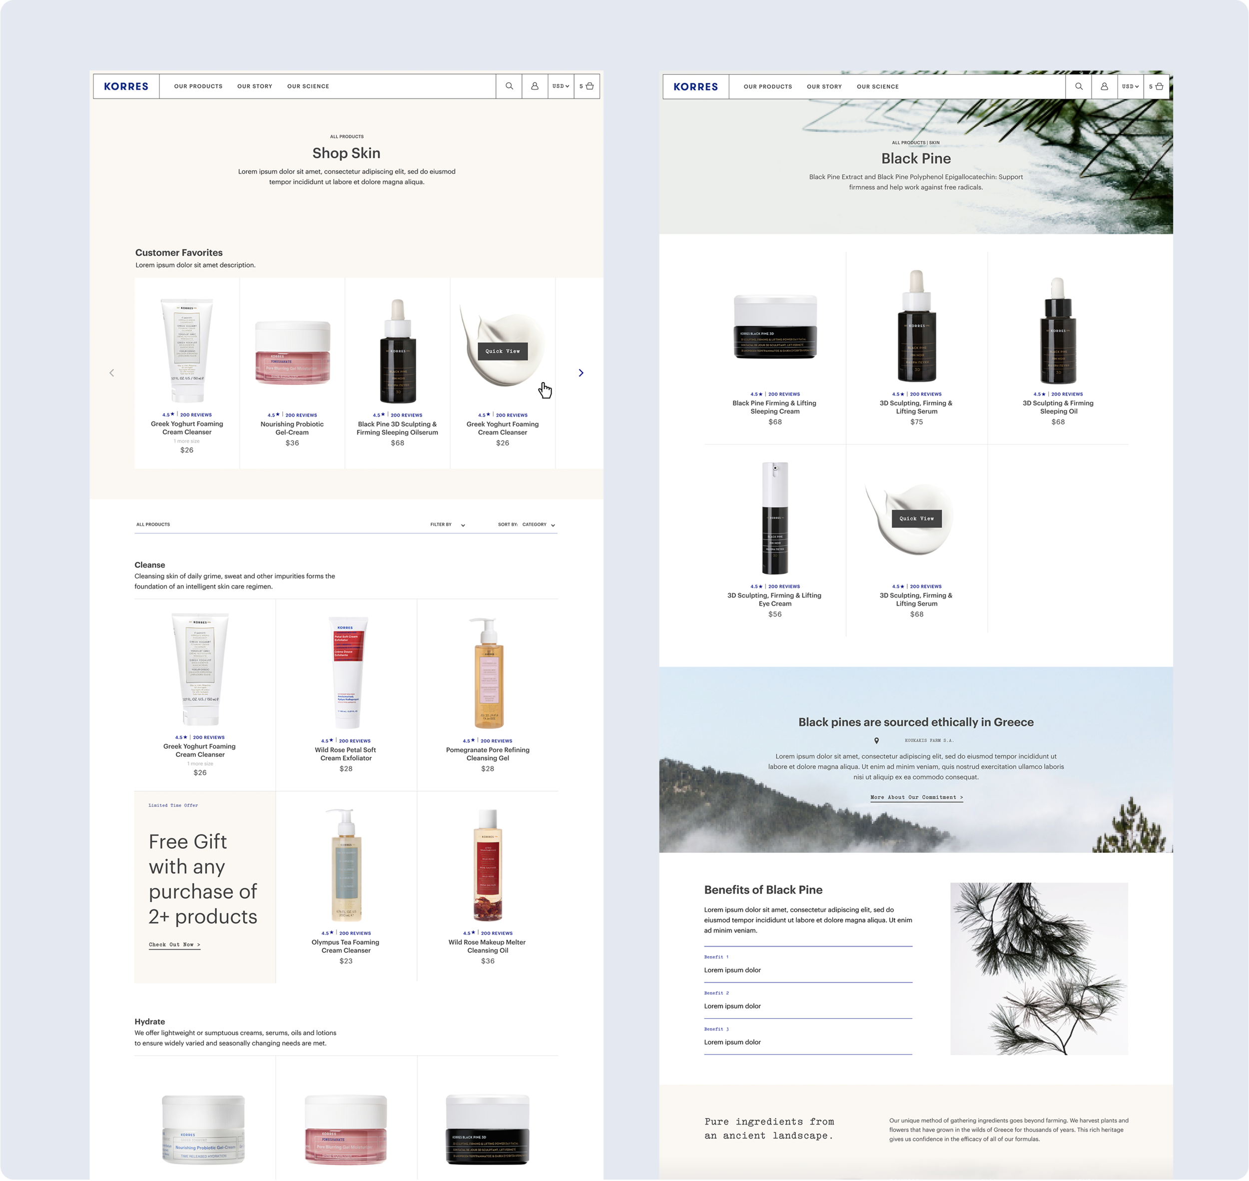Click the black pine branch image
This screenshot has height=1181, width=1249.
[x=1039, y=969]
